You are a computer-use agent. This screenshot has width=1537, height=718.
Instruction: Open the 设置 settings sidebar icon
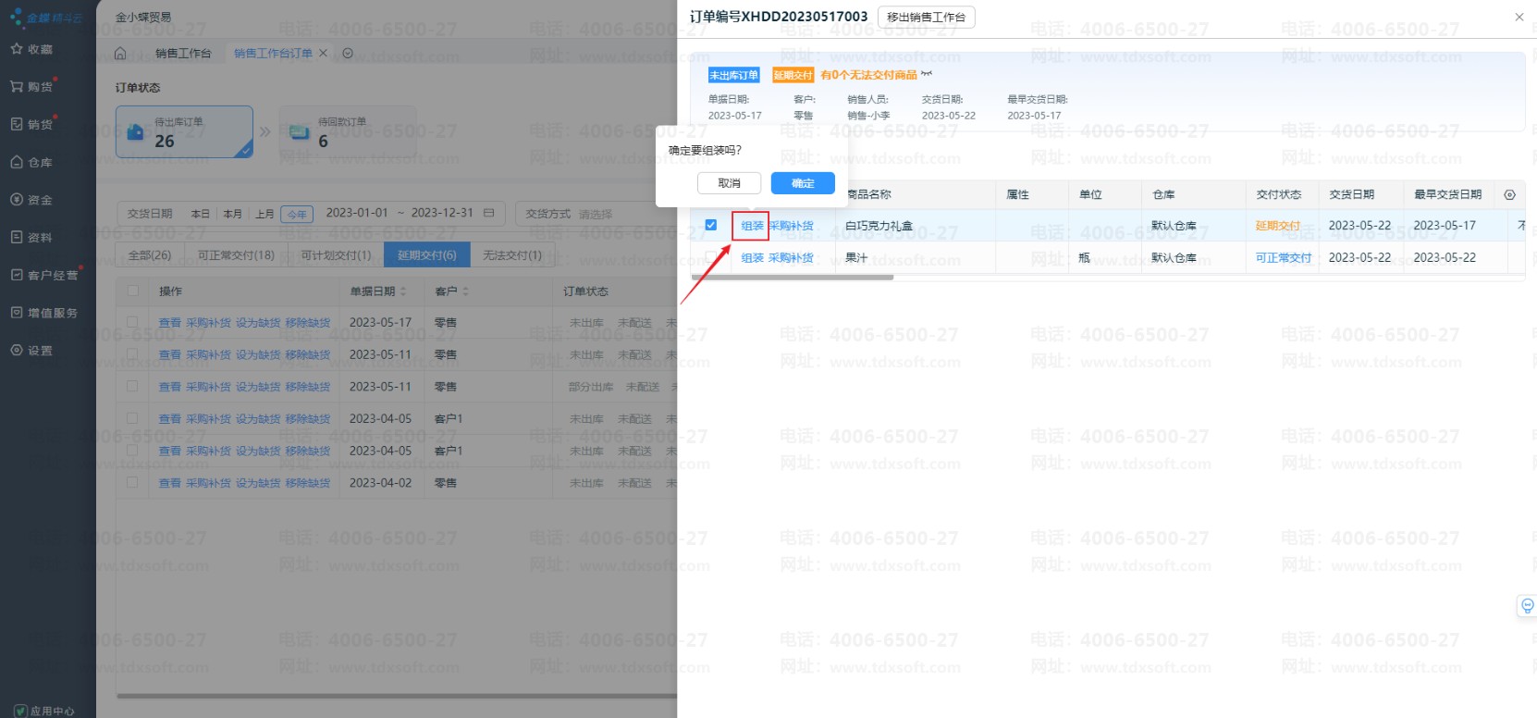17,351
